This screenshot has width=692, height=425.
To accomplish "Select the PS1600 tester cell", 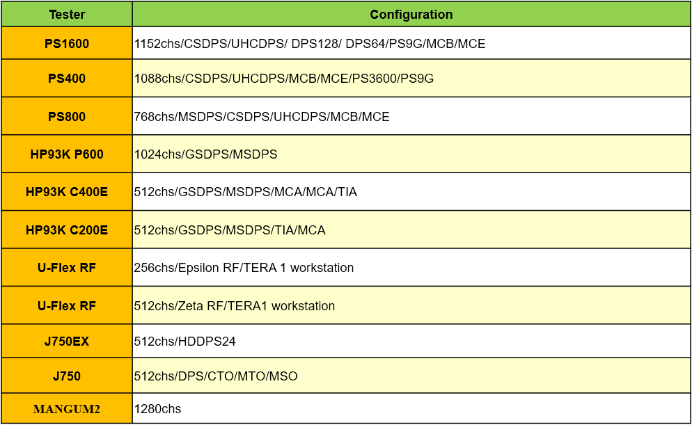I will pos(67,43).
